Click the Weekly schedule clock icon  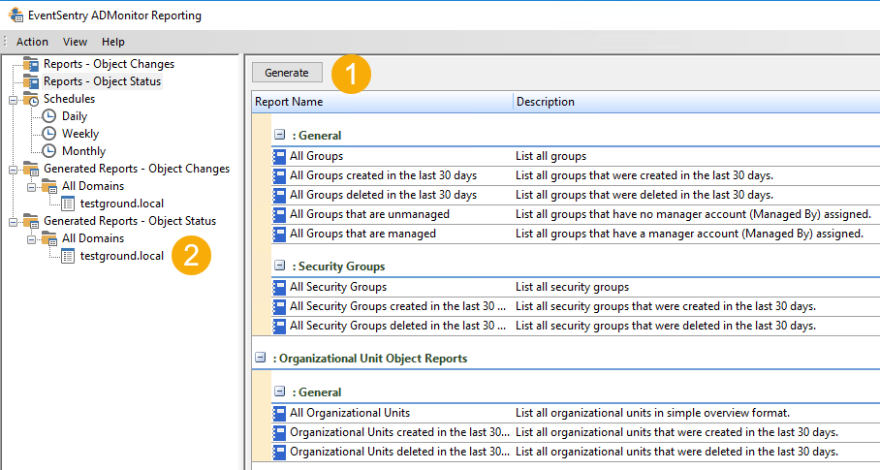coord(49,134)
